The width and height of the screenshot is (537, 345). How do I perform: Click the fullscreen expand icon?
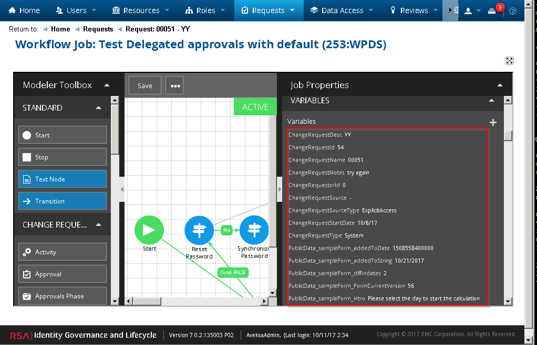click(509, 60)
